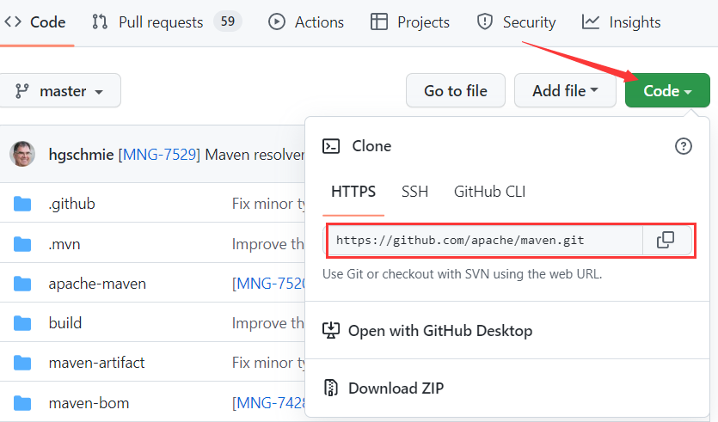Image resolution: width=718 pixels, height=422 pixels.
Task: Expand the master branch dropdown
Action: (59, 91)
